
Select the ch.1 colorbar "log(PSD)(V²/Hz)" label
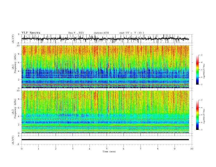coord(204,71)
